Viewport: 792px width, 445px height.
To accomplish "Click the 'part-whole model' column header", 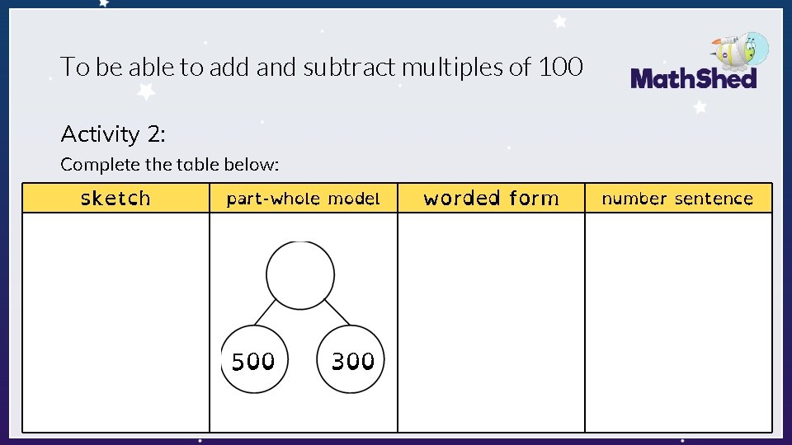I will [303, 198].
